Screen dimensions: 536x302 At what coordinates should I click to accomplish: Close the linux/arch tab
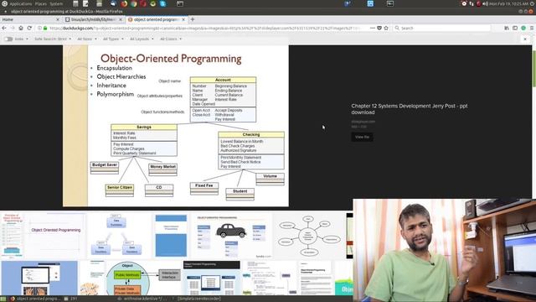(121, 20)
